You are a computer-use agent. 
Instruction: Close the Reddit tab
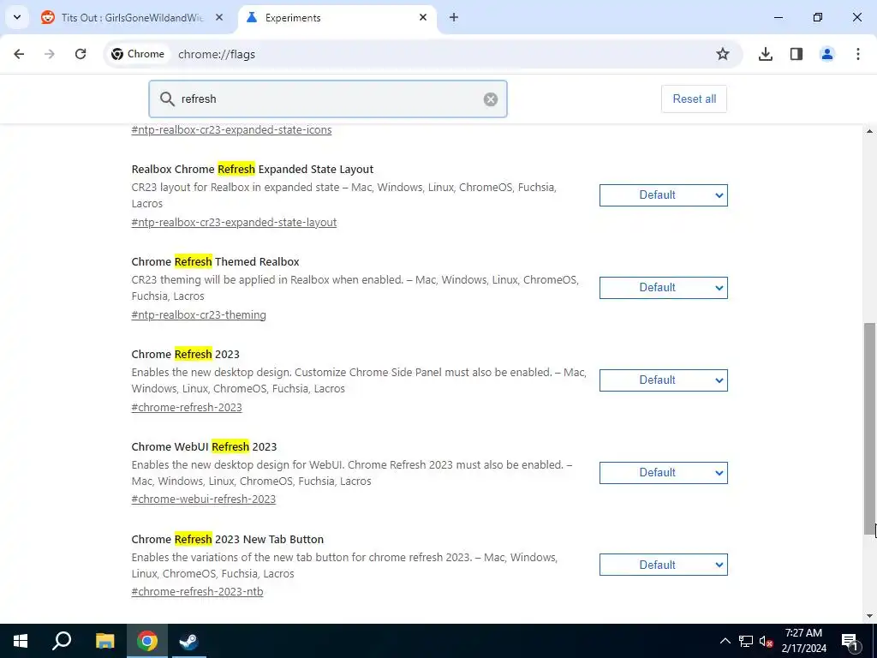tap(219, 17)
